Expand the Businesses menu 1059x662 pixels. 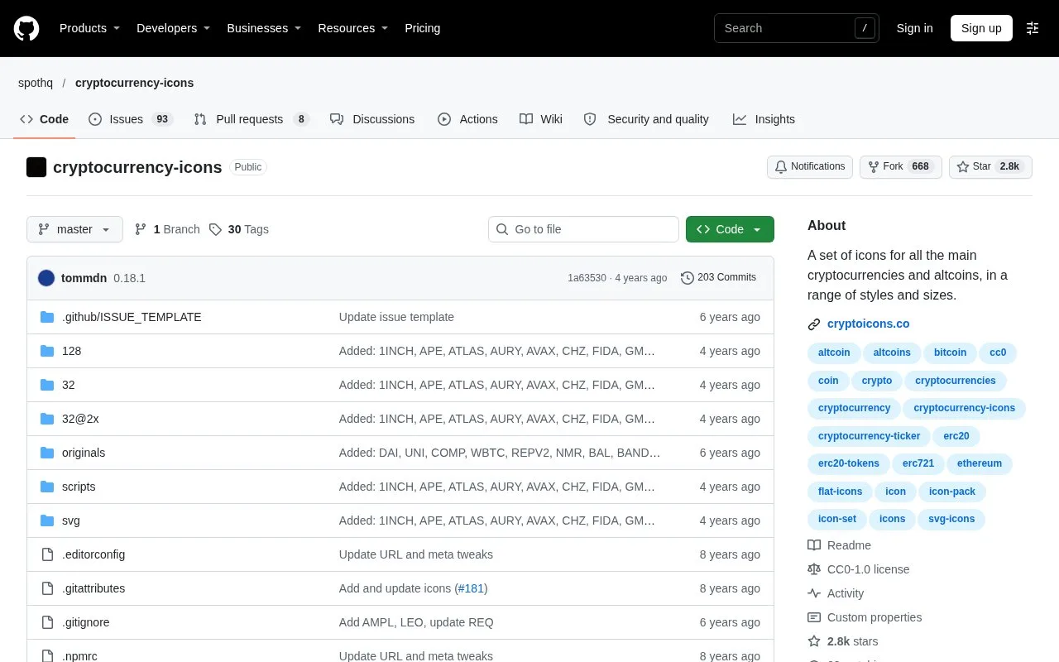[264, 28]
